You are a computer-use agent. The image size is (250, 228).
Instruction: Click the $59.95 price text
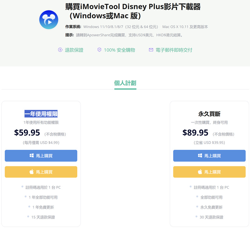27,133
